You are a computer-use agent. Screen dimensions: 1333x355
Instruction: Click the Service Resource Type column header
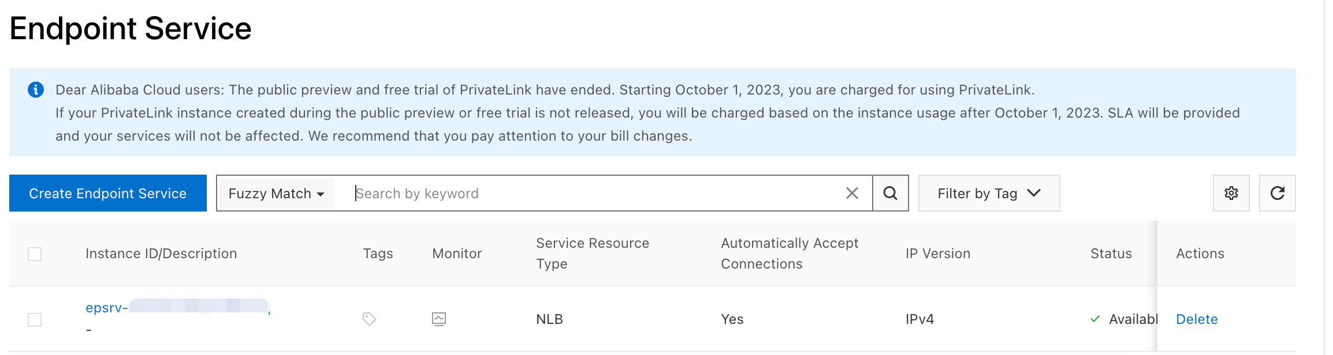click(592, 254)
